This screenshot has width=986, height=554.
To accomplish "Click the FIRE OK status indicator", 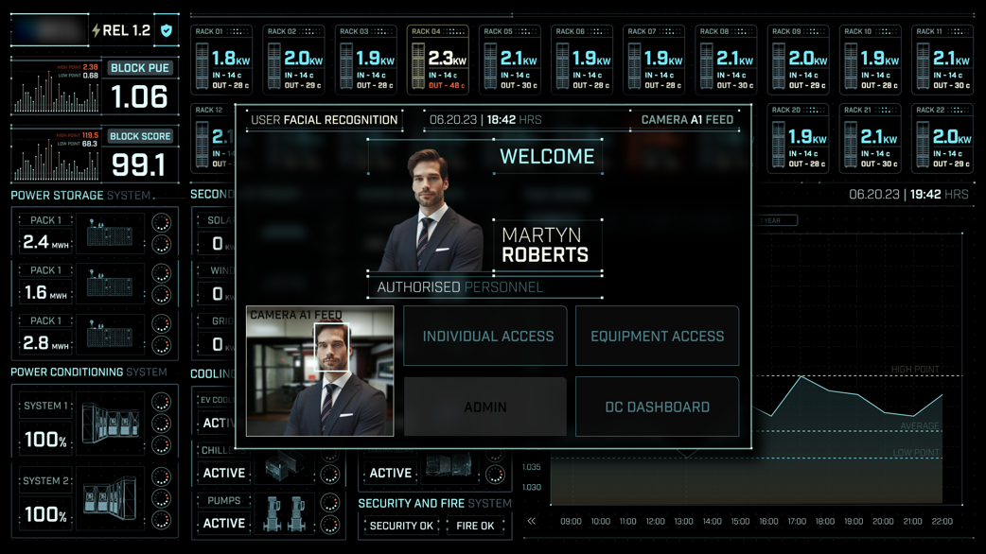I will point(475,526).
